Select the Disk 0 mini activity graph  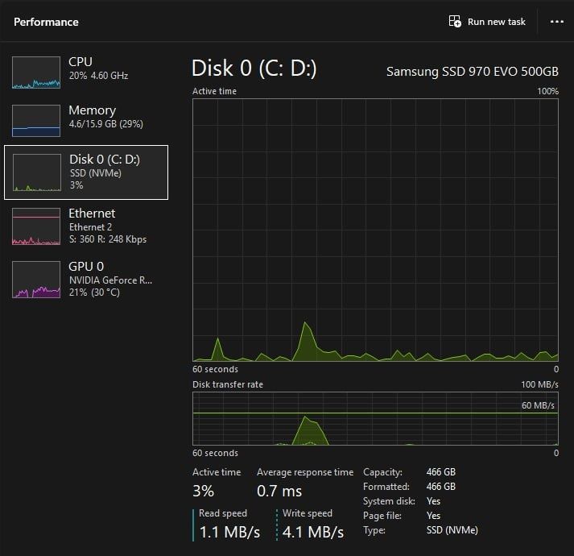tap(37, 172)
